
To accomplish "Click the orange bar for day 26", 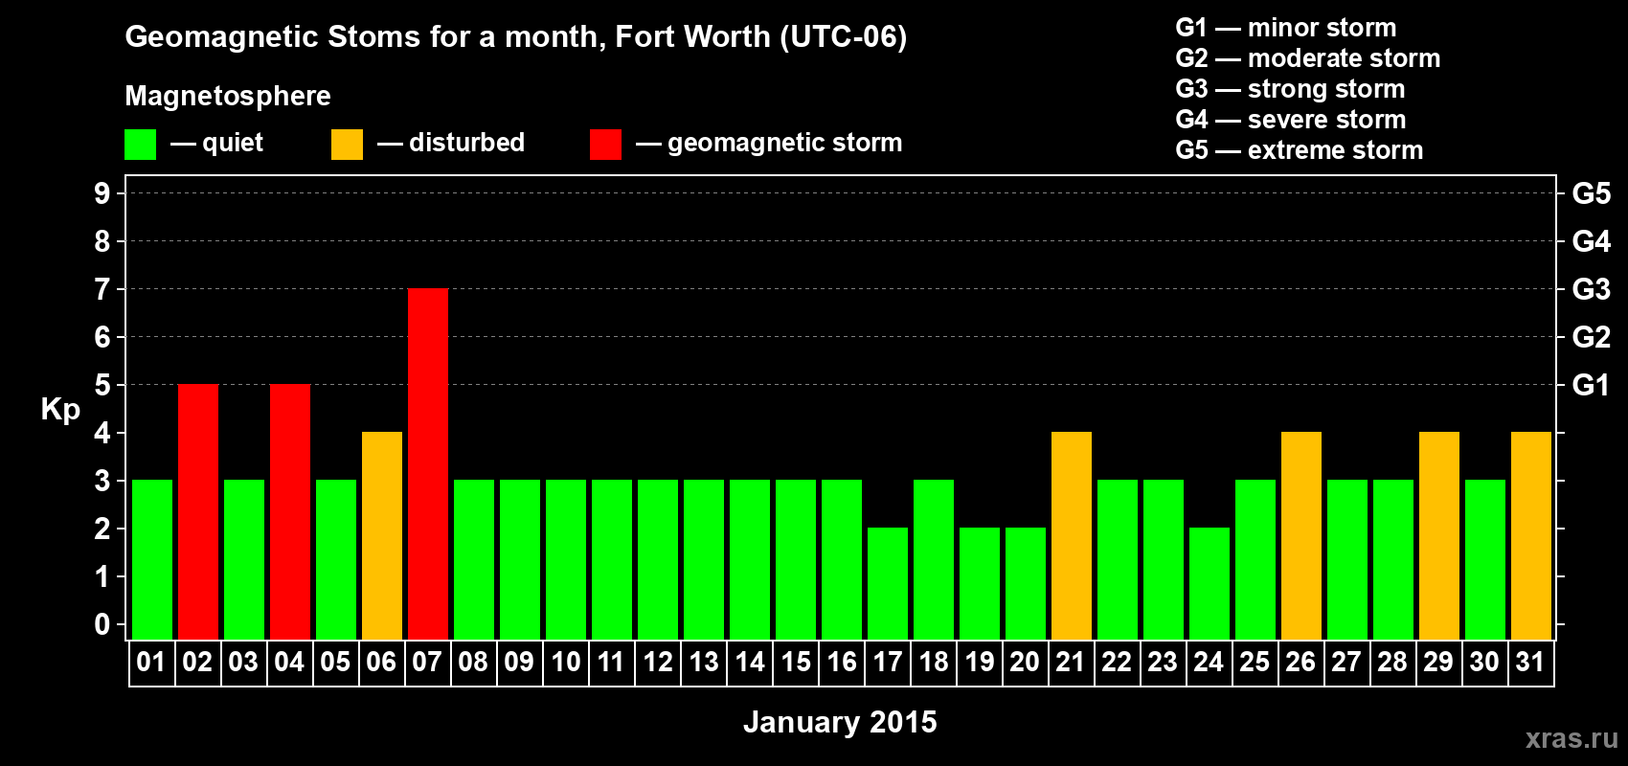I will click(x=1301, y=535).
